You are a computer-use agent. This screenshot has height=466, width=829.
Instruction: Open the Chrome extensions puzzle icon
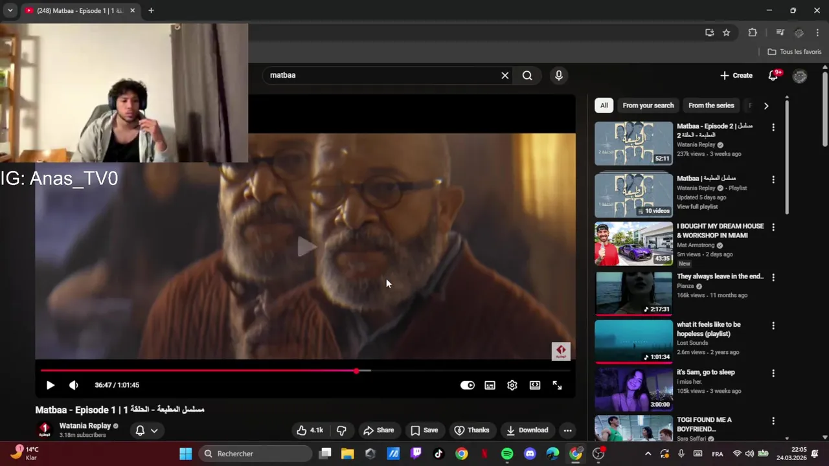(x=753, y=32)
